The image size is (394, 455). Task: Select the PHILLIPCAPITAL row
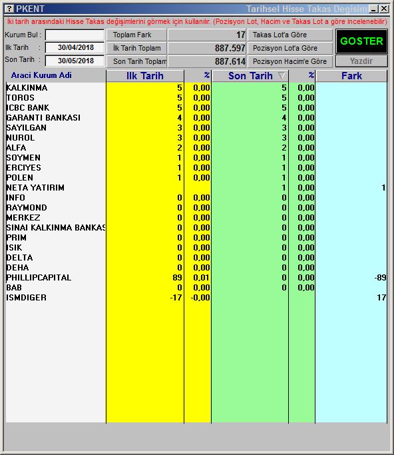(196, 278)
